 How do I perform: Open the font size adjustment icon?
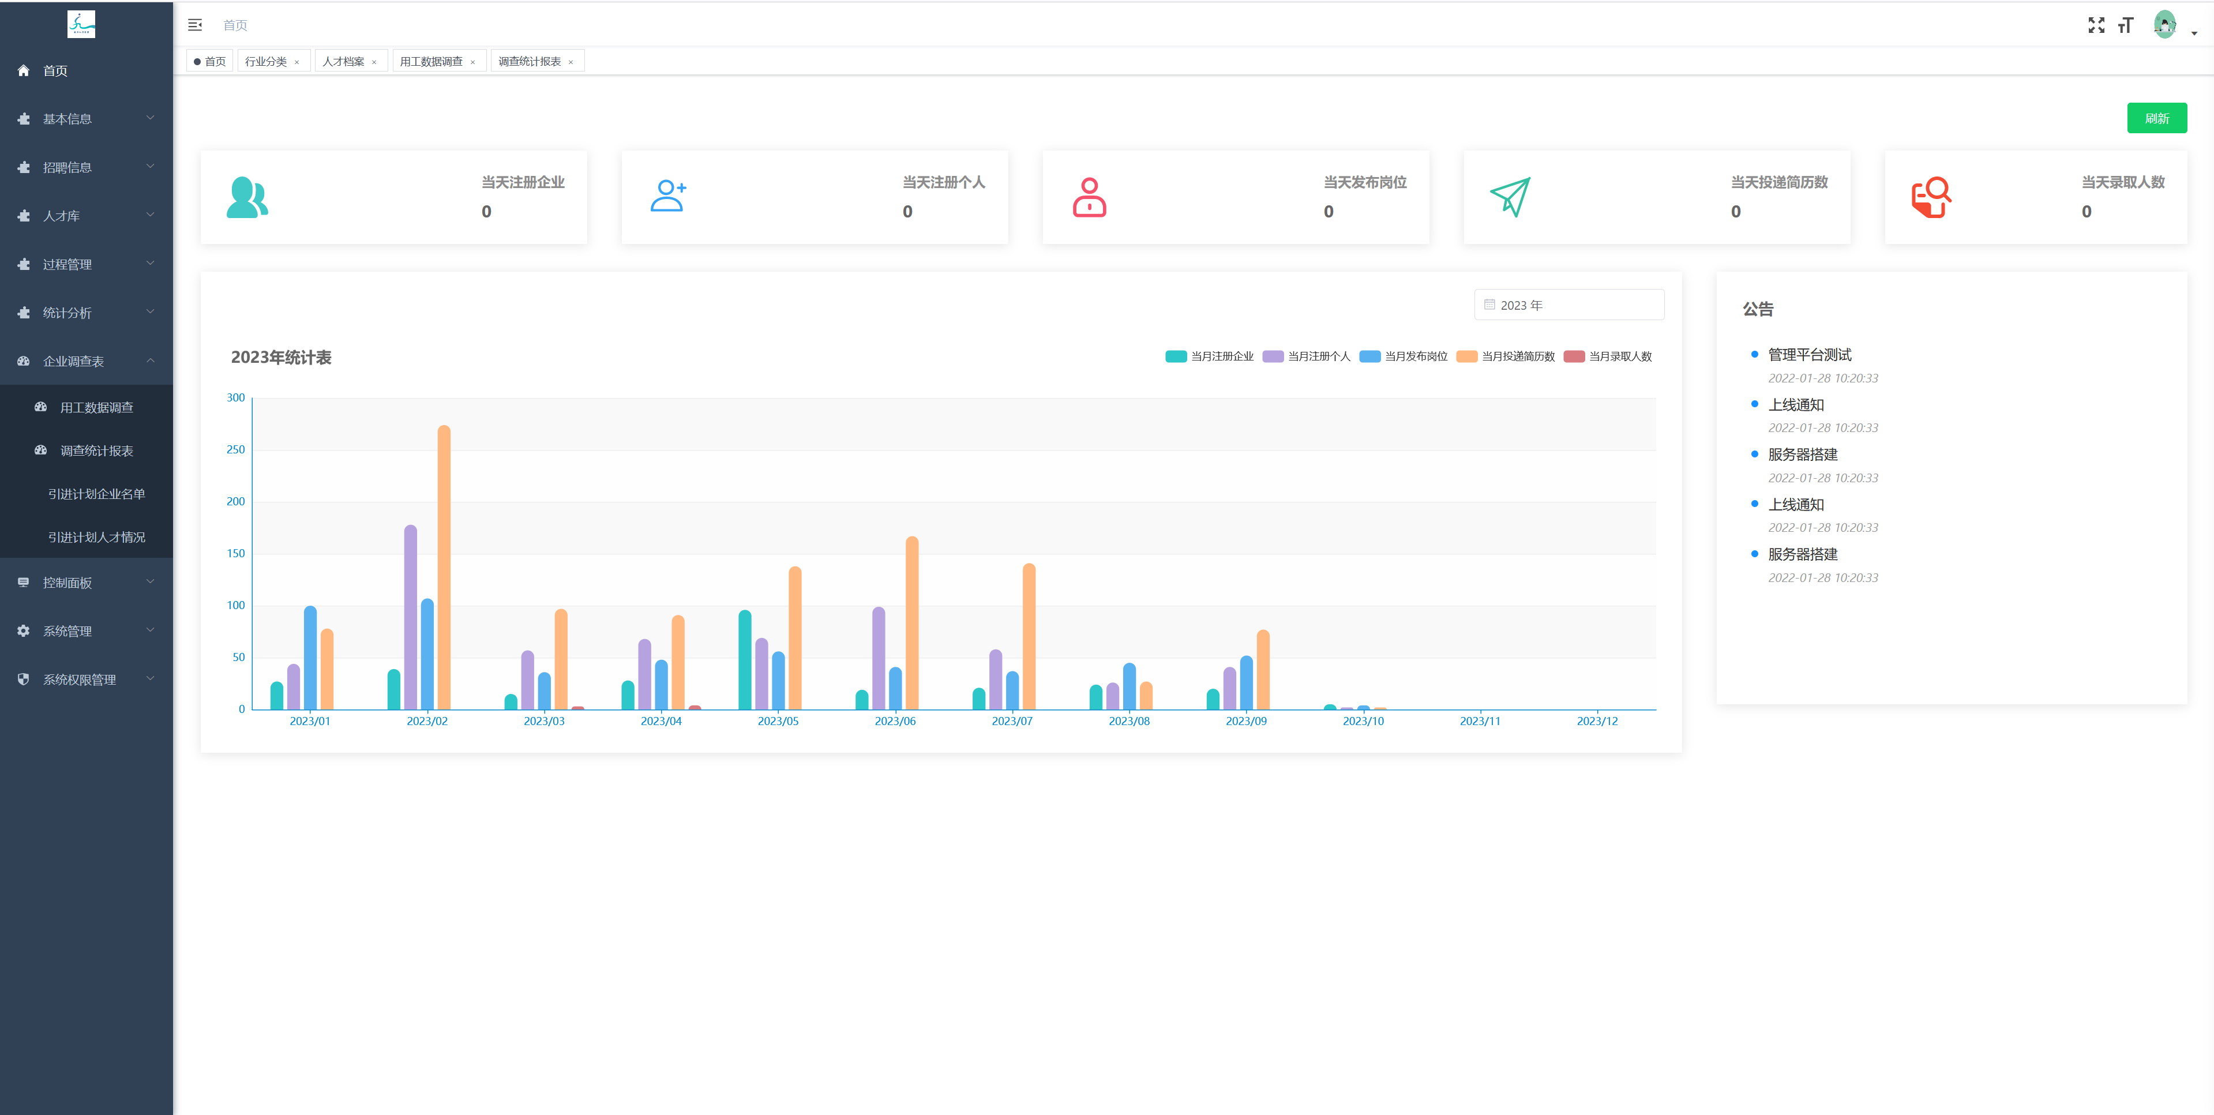coord(2126,25)
